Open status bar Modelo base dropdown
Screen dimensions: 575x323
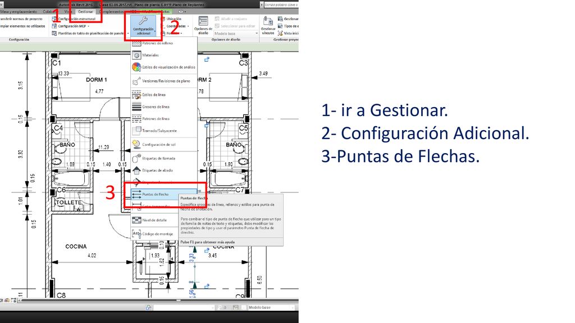270,308
